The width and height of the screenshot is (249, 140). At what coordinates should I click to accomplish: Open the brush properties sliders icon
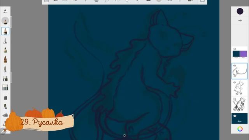tap(5, 11)
